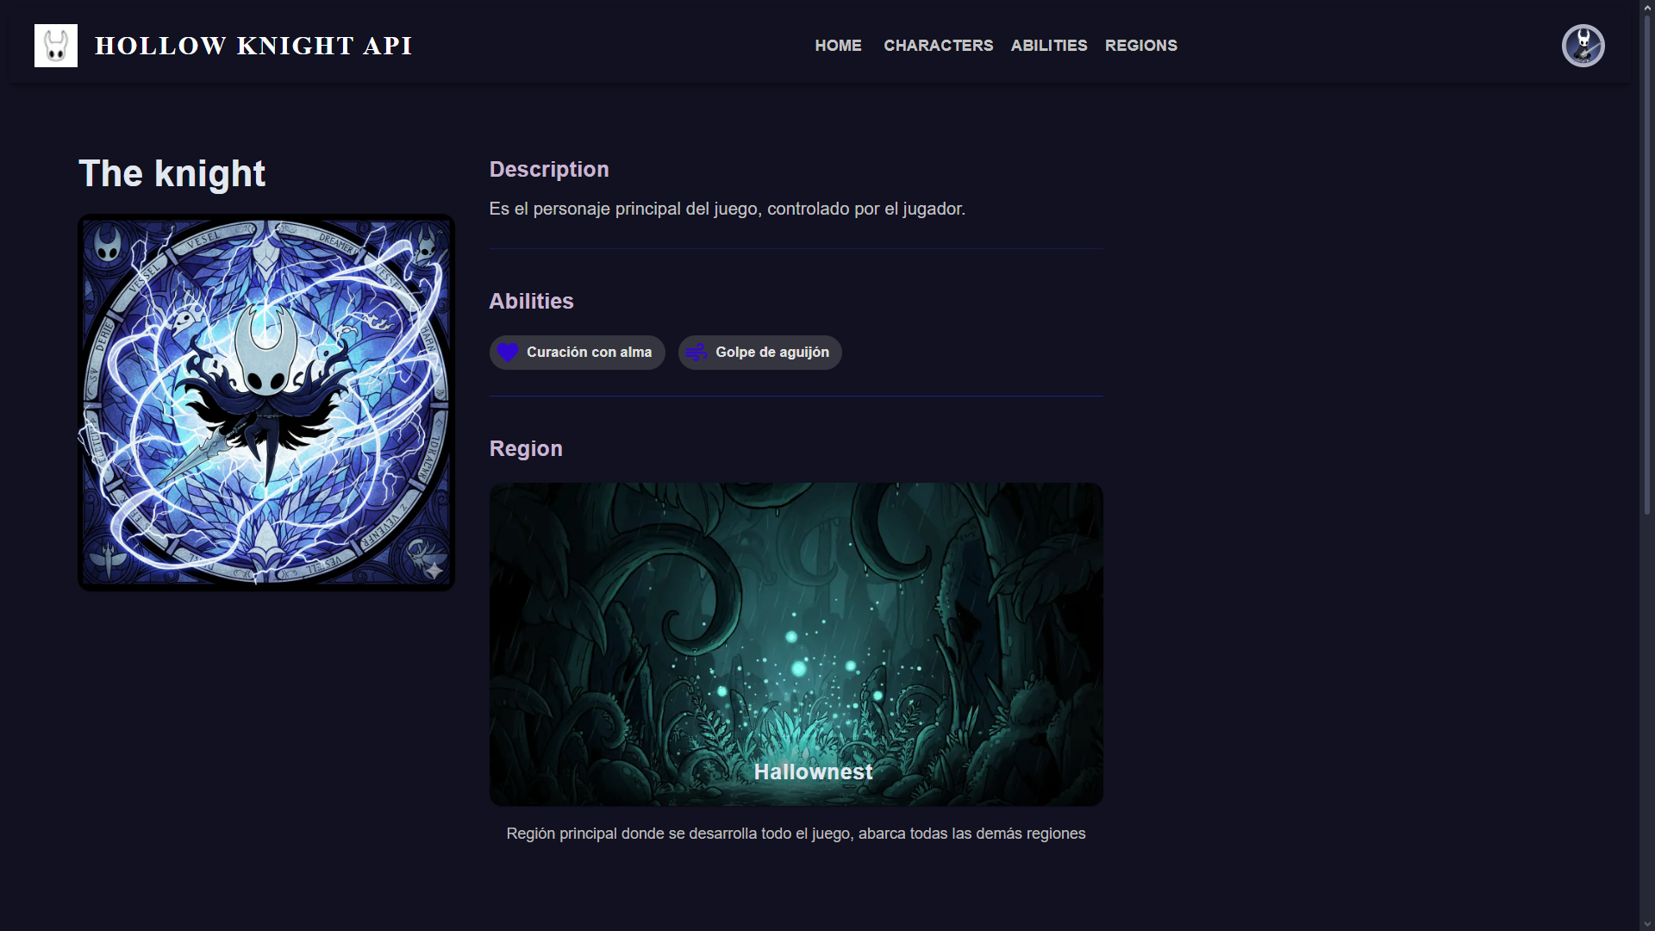Select the Curación con alma ability chip

tap(577, 353)
